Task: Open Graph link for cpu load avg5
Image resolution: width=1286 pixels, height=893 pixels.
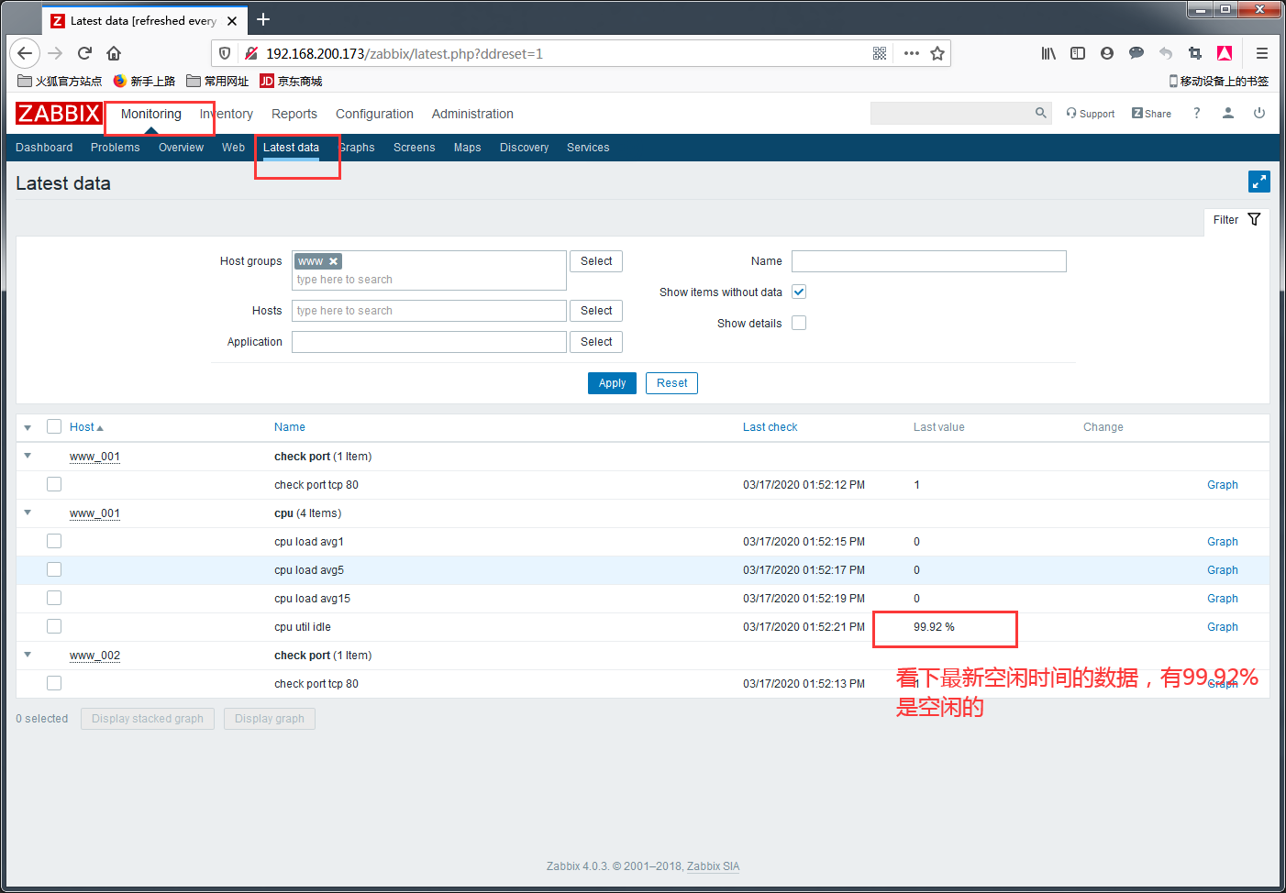Action: (x=1223, y=570)
